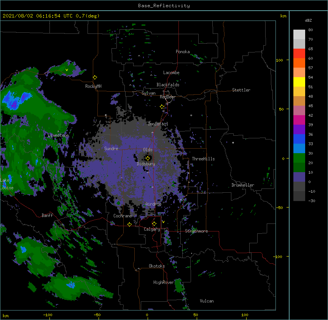
Task: Click the dark grey -30 to -10 dBZ swatch
Action: (x=299, y=196)
